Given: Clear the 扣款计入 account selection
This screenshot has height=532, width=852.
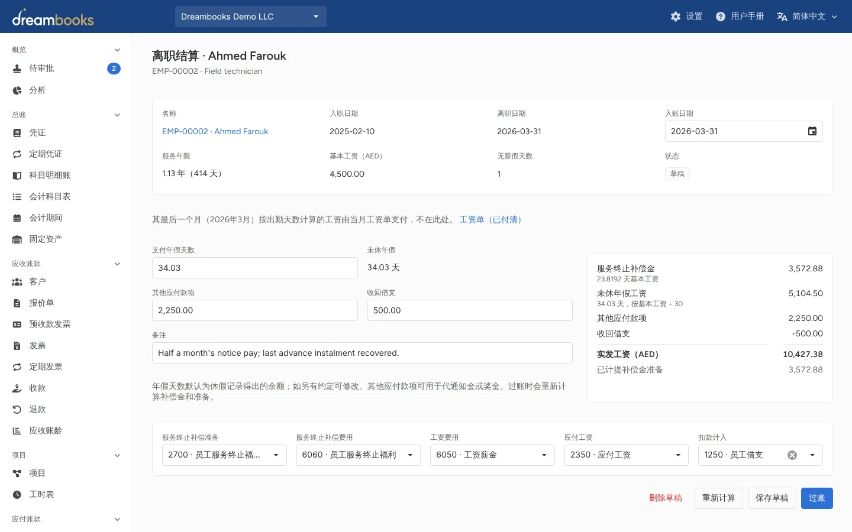Looking at the screenshot, I should pyautogui.click(x=792, y=455).
